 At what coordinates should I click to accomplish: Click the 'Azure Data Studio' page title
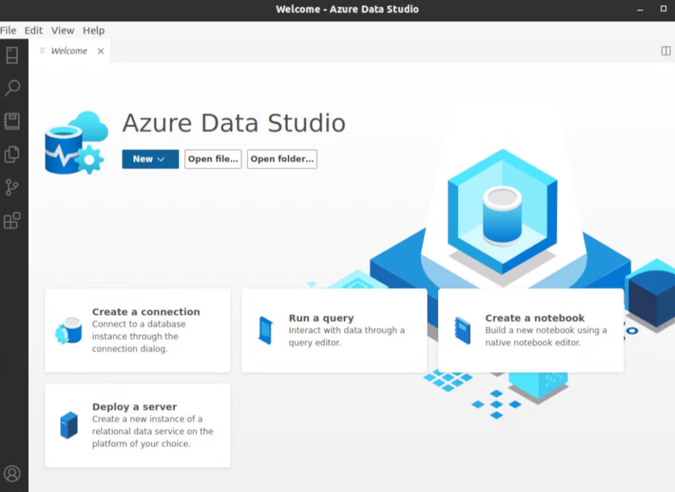(234, 123)
